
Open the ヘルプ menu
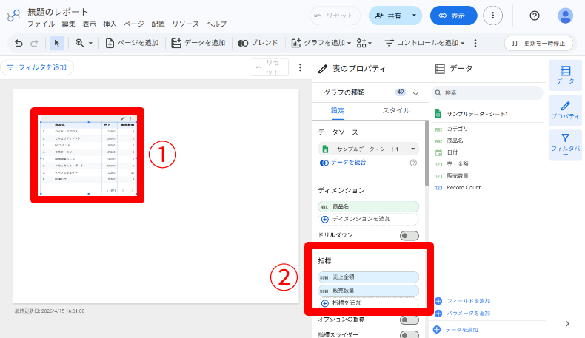coord(216,24)
